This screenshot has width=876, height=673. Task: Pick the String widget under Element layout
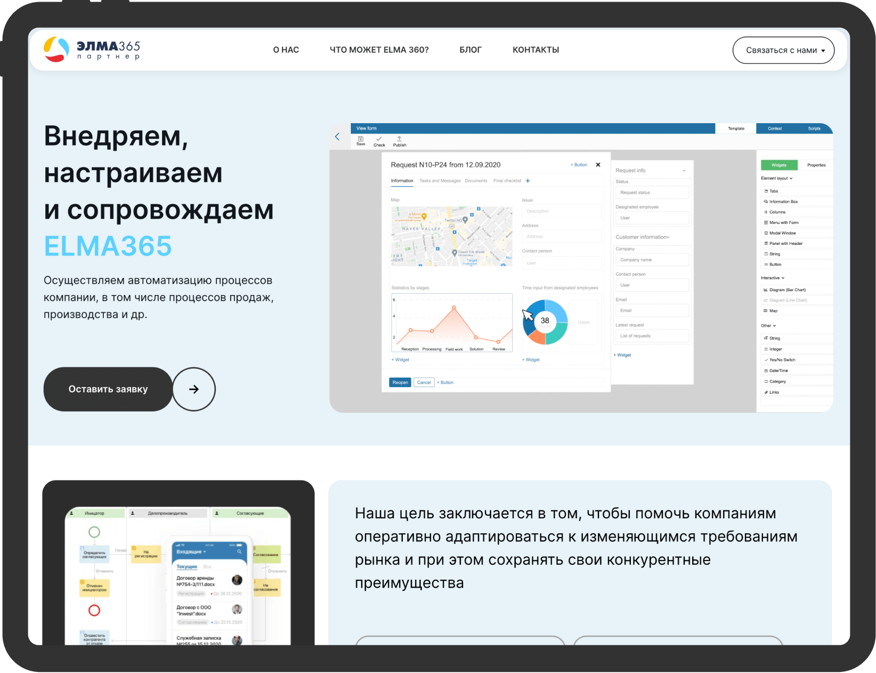tap(797, 254)
